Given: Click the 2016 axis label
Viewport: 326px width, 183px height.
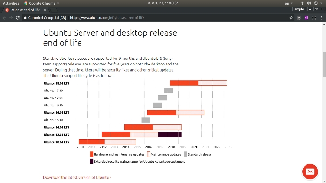Looking at the screenshot, I should 149,147.
